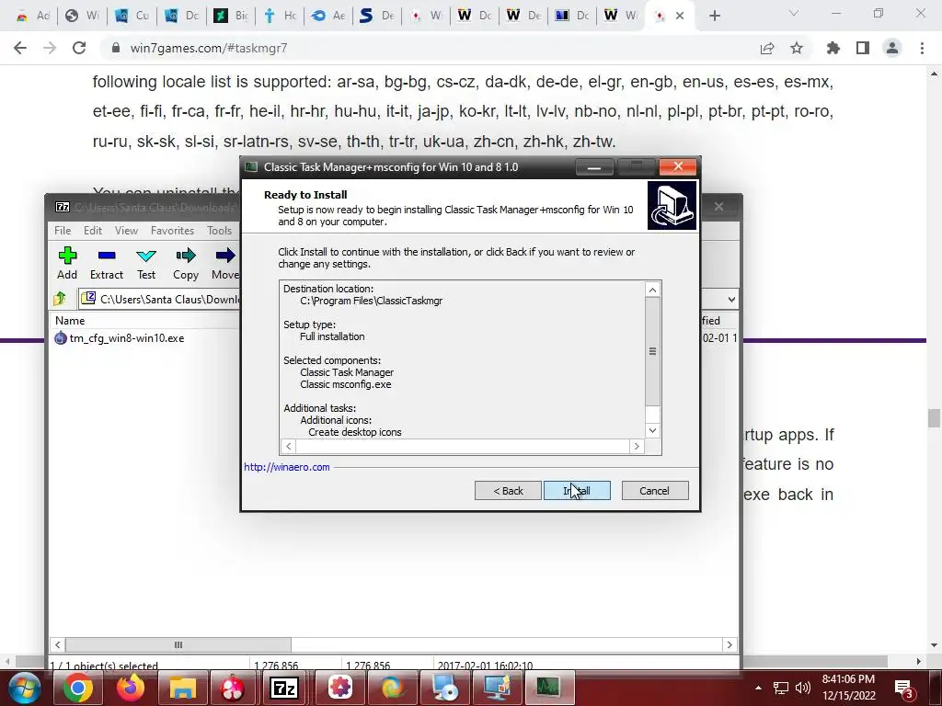
Task: Click the installer summary scroll-right arrow
Action: pos(637,446)
